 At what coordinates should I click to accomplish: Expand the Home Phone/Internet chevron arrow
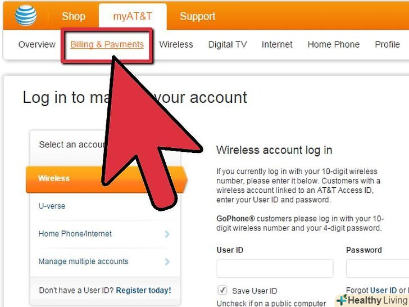point(167,234)
